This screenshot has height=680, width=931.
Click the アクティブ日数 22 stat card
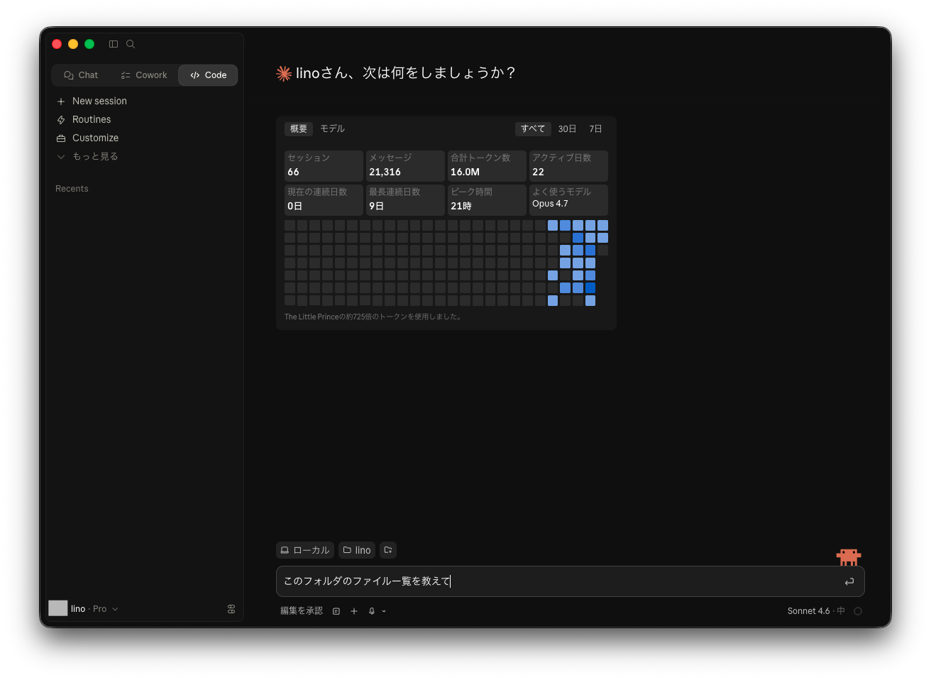(568, 165)
